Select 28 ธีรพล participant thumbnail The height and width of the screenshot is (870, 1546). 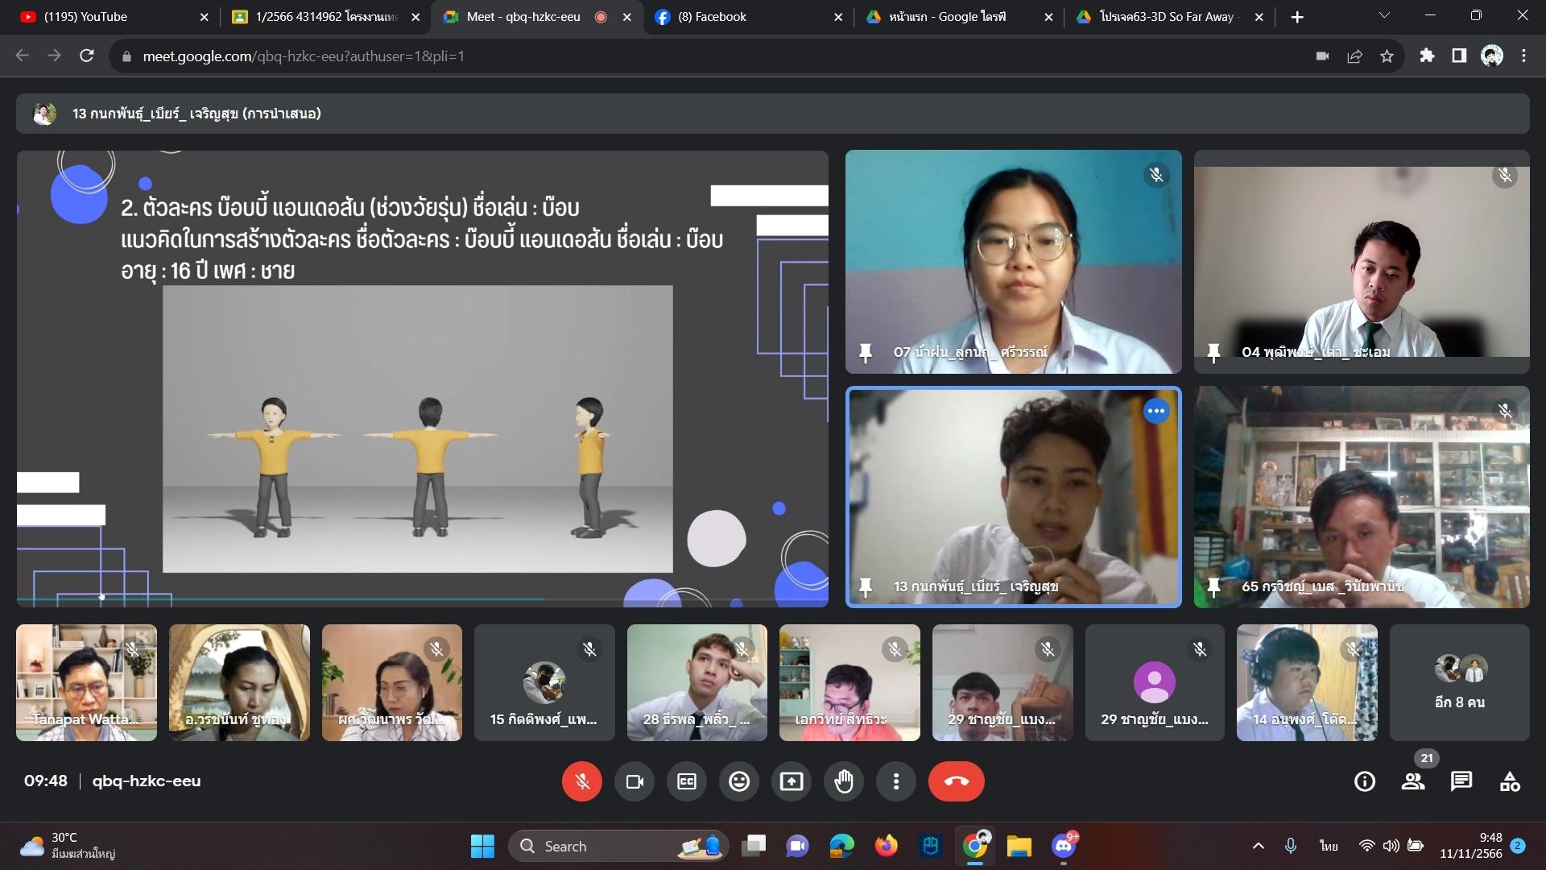pos(697,682)
